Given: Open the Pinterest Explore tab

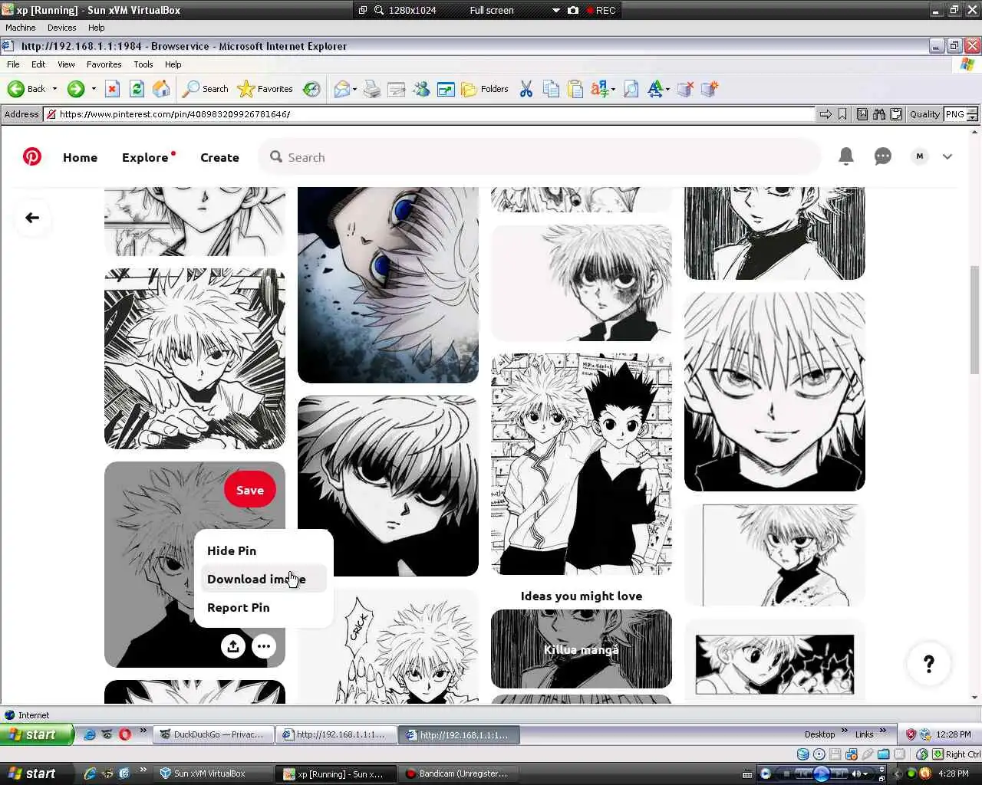Looking at the screenshot, I should click(145, 157).
